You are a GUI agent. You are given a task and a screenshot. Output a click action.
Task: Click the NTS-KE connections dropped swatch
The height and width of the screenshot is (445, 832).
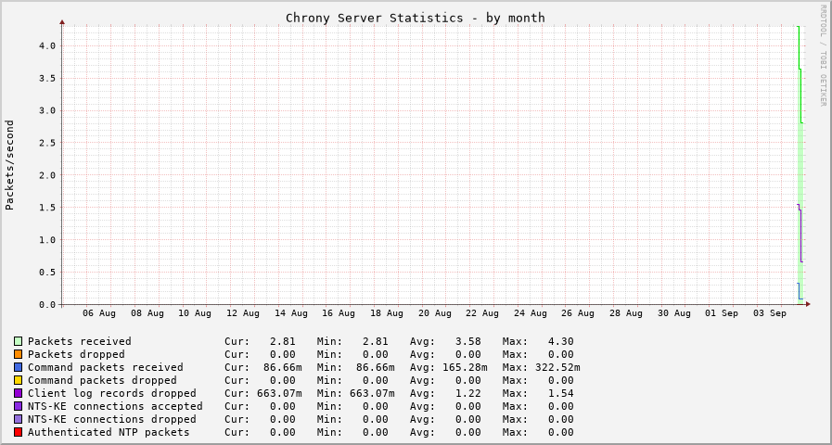(x=18, y=419)
